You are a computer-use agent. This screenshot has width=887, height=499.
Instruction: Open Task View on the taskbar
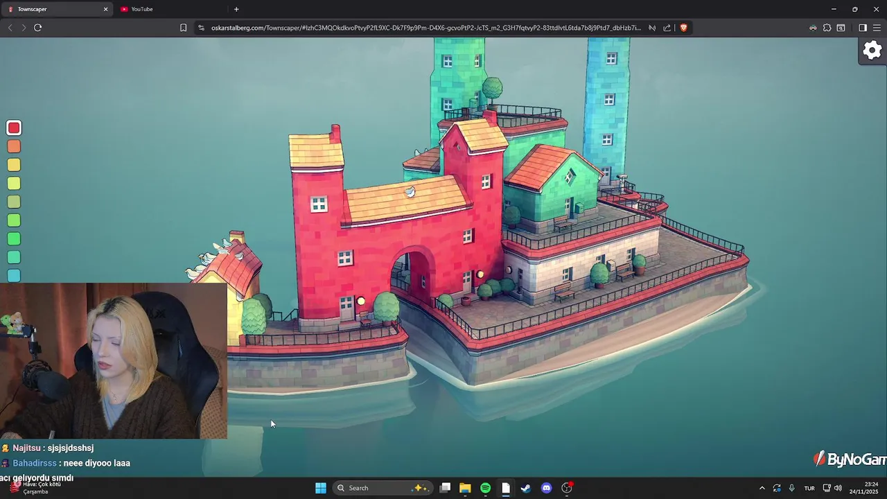pyautogui.click(x=446, y=488)
